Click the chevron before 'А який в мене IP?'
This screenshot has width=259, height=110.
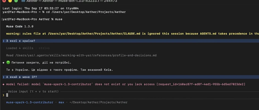(4, 77)
